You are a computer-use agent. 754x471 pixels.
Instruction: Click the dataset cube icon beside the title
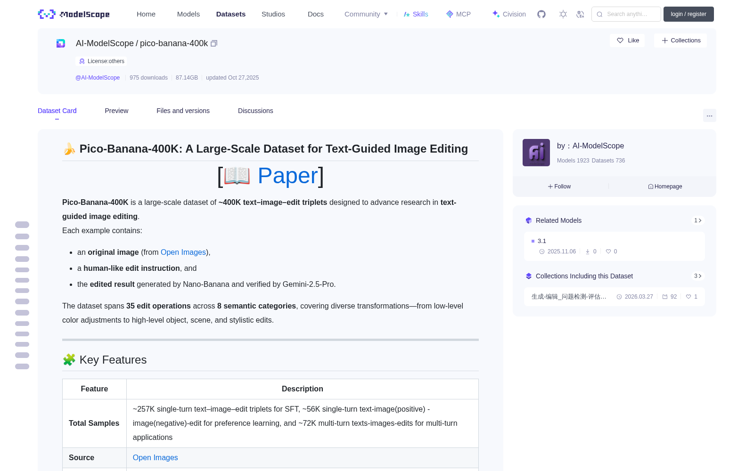pos(61,43)
